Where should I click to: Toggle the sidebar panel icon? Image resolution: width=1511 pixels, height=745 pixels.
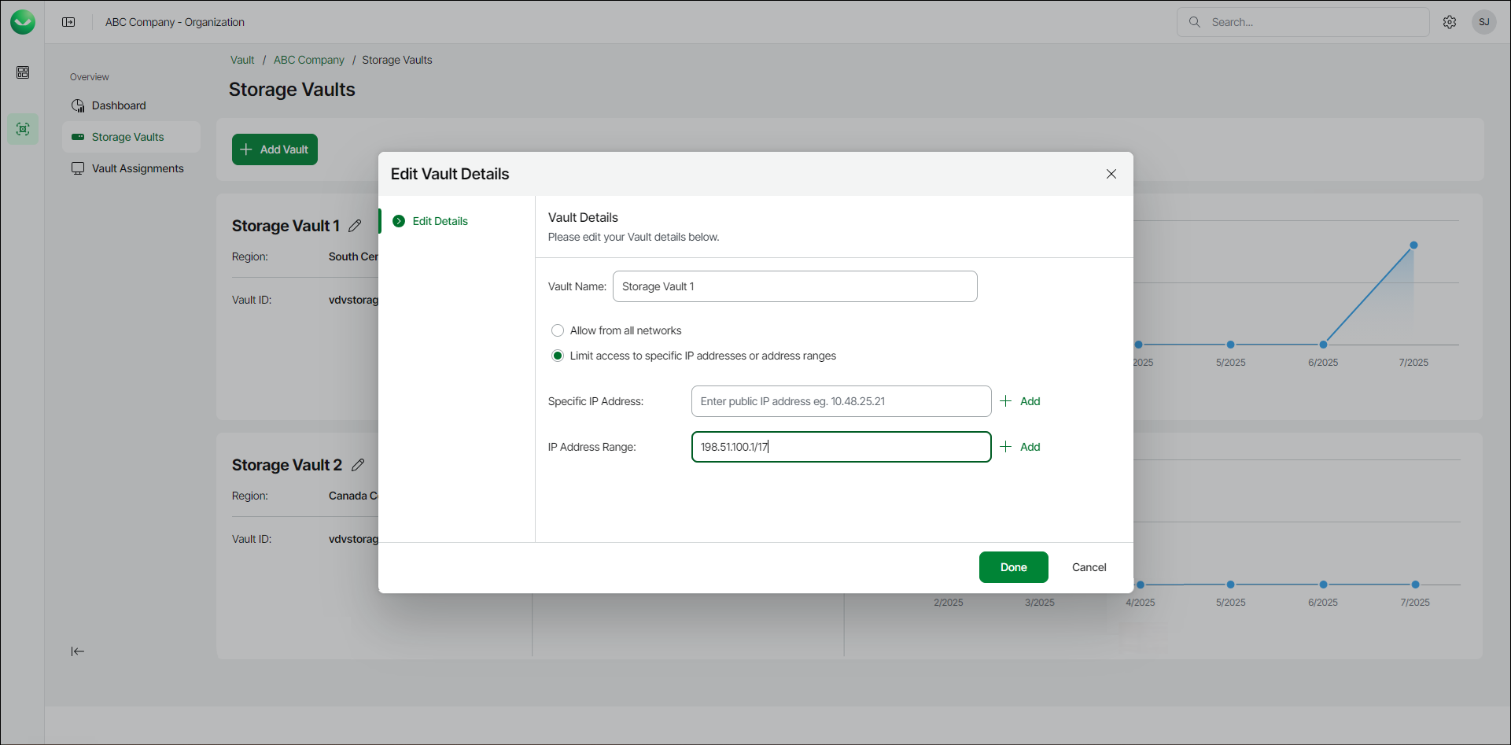coord(68,22)
